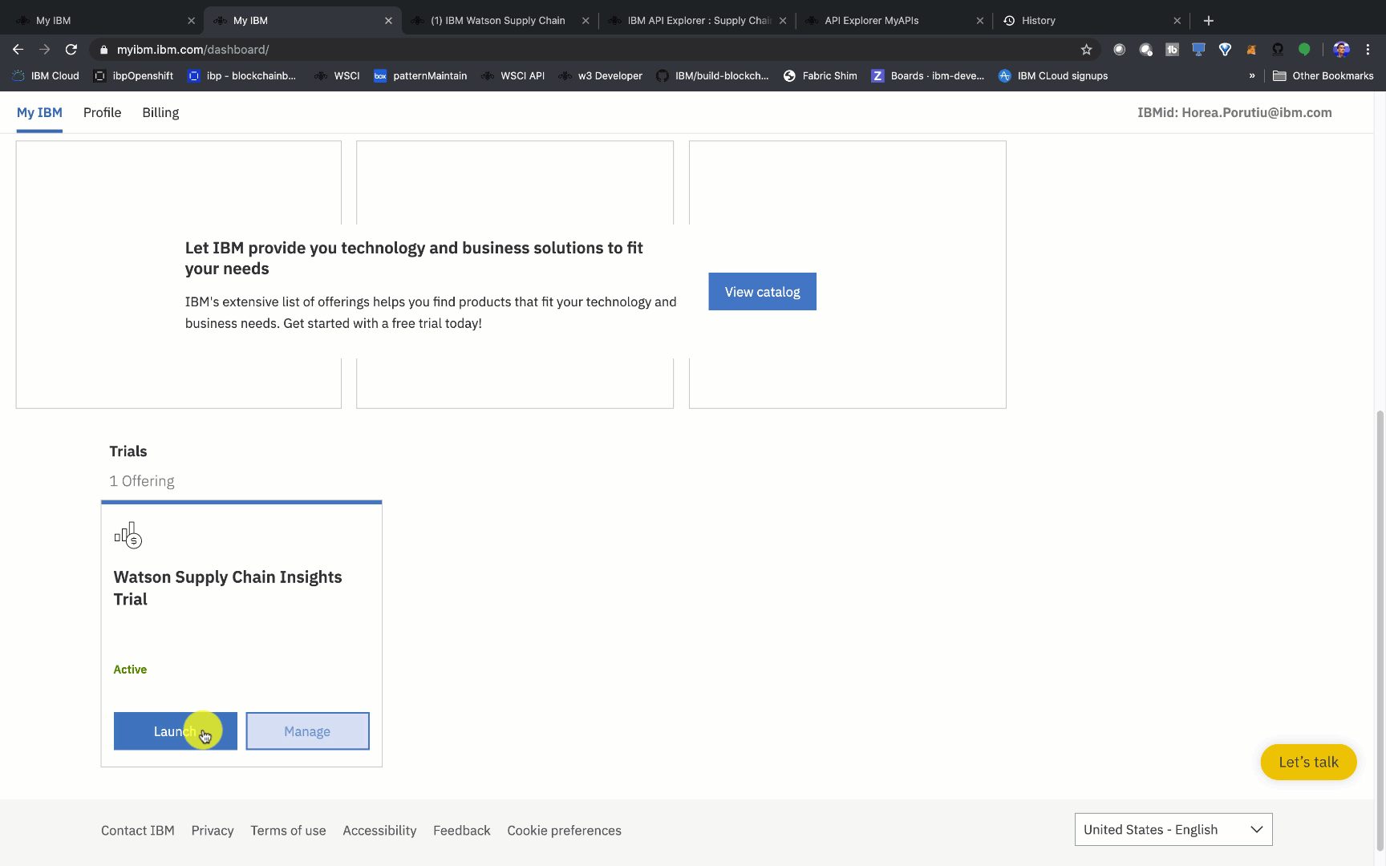Open Cookie preferences link
Screen dimensions: 1386x866
564,831
